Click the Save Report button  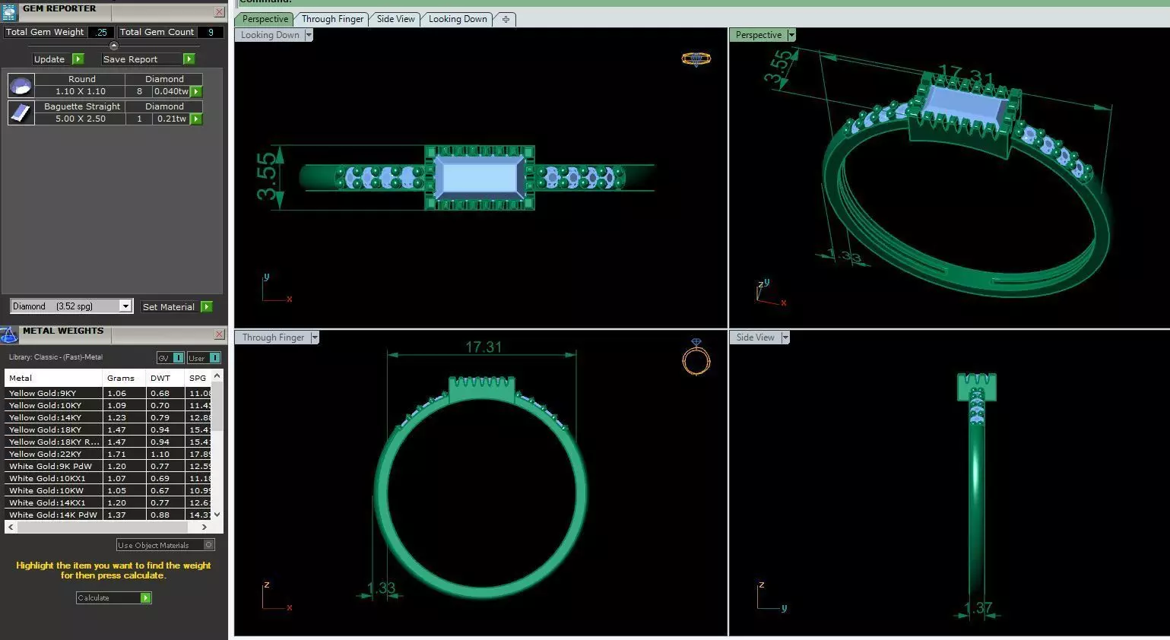tap(142, 59)
